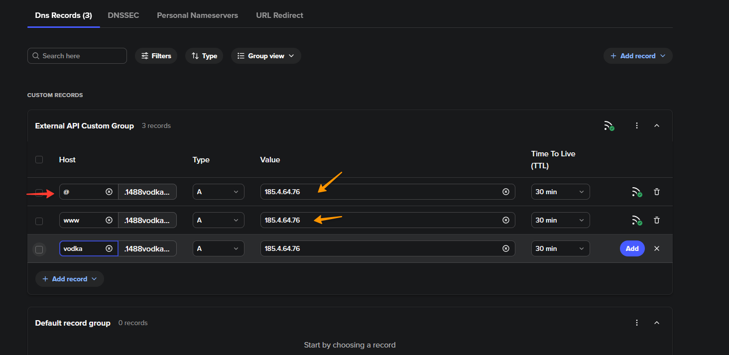The width and height of the screenshot is (729, 355).
Task: Open three-dot menu for External API Custom Group
Action: [637, 126]
